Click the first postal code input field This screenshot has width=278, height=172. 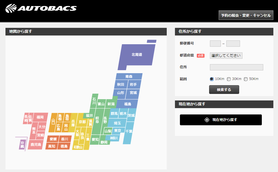click(215, 43)
